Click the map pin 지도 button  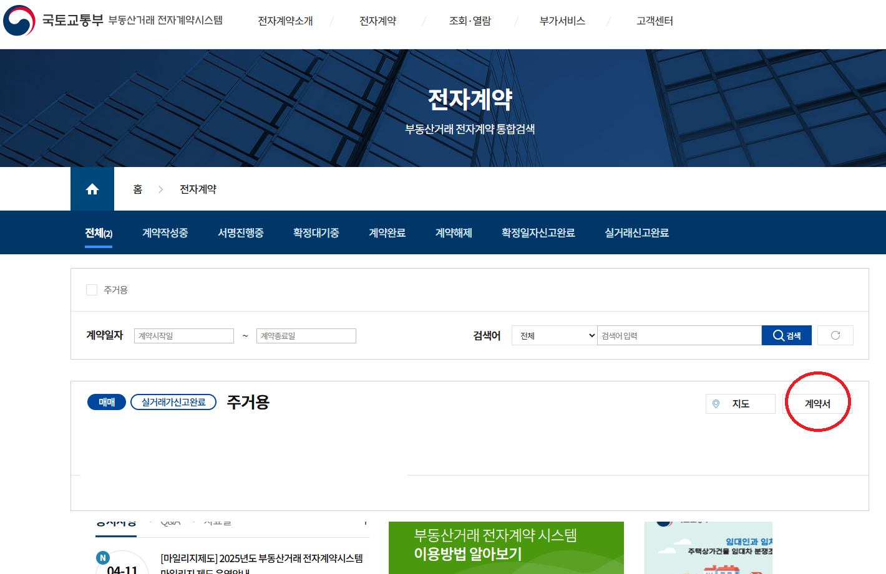[x=741, y=404]
